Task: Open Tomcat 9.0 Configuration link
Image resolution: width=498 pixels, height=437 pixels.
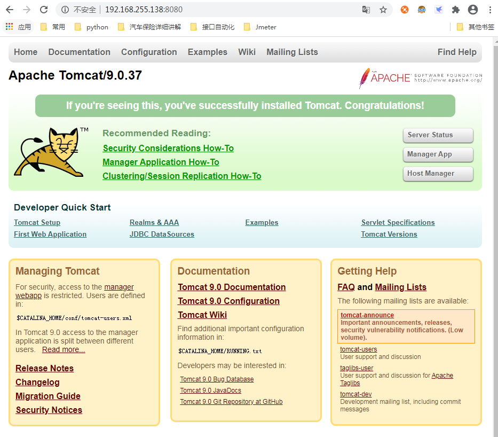Action: click(228, 301)
